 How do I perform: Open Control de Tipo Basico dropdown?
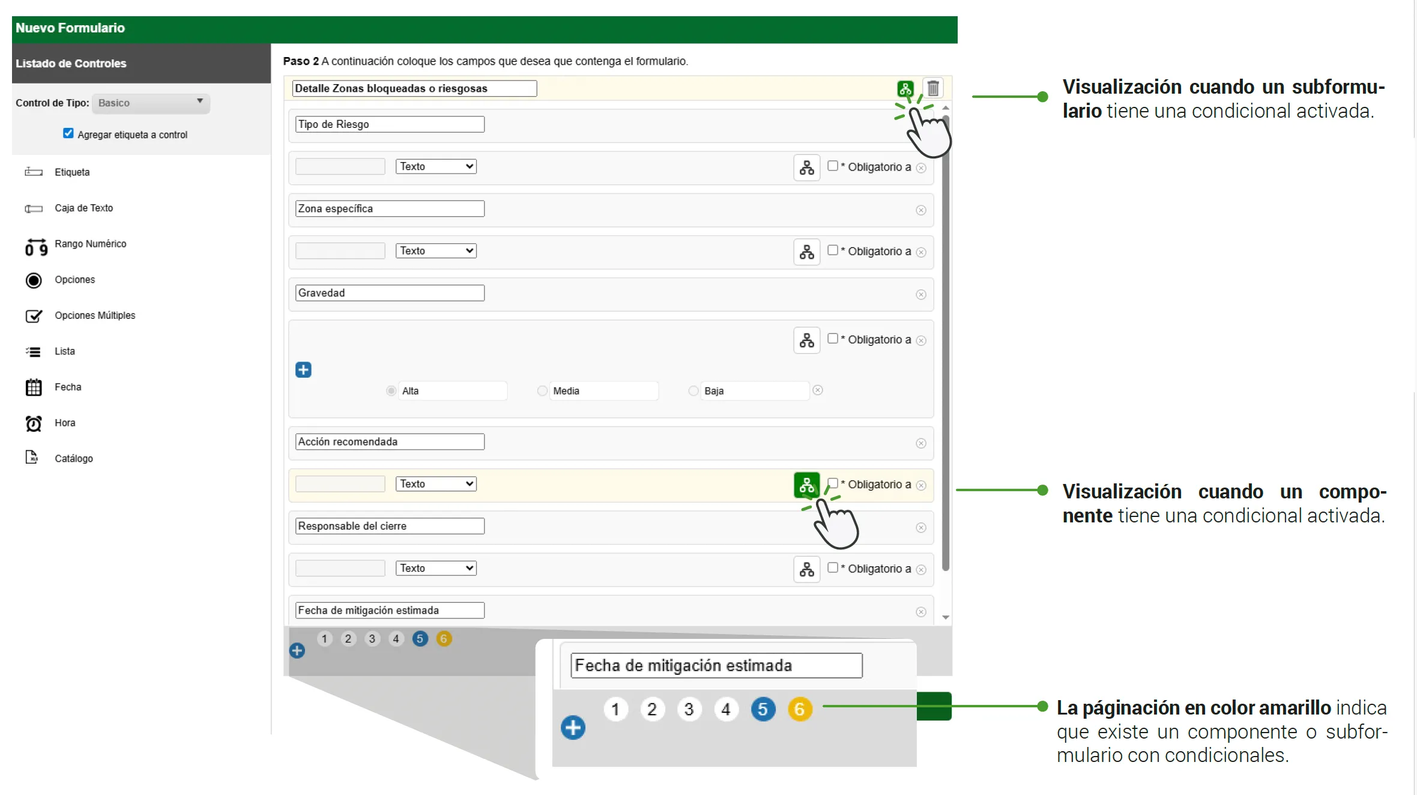point(151,103)
